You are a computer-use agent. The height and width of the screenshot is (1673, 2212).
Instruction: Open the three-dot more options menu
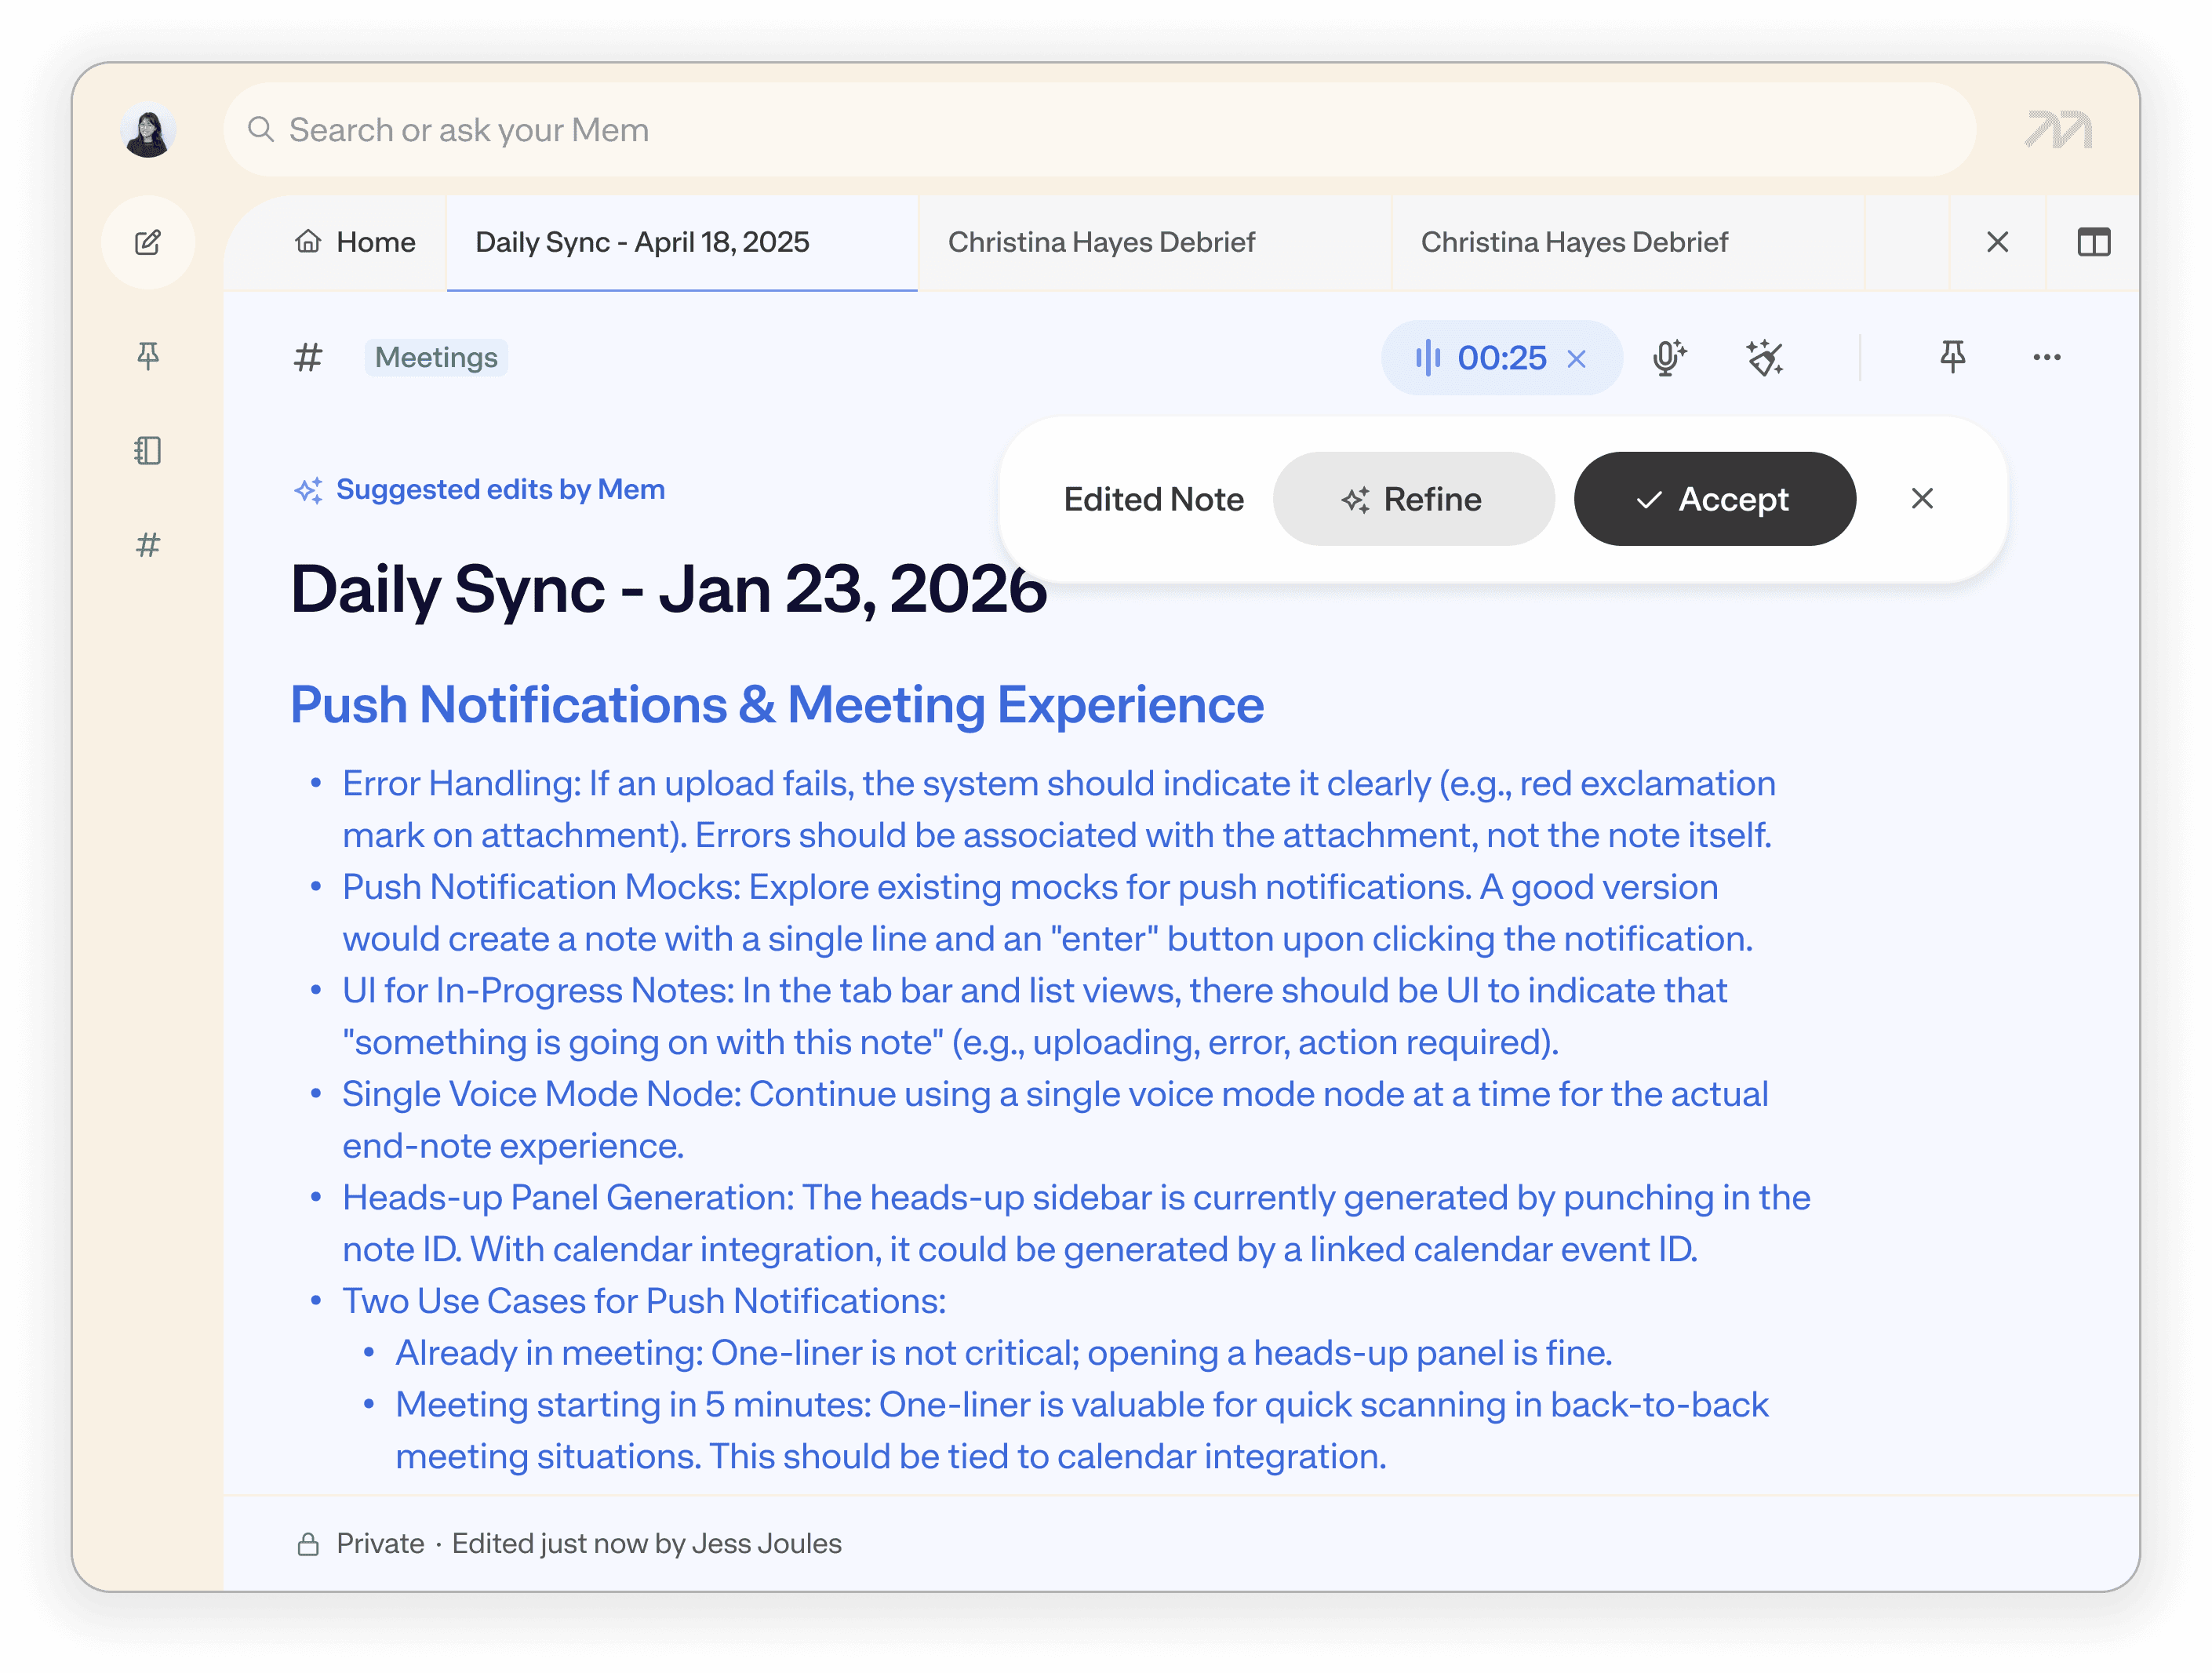[2046, 357]
